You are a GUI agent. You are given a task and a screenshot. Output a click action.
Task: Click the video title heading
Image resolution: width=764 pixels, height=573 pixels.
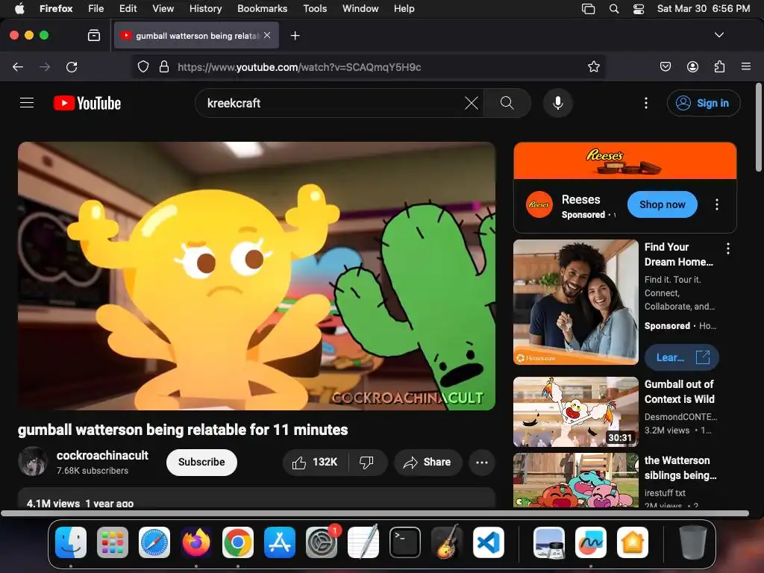coord(183,430)
